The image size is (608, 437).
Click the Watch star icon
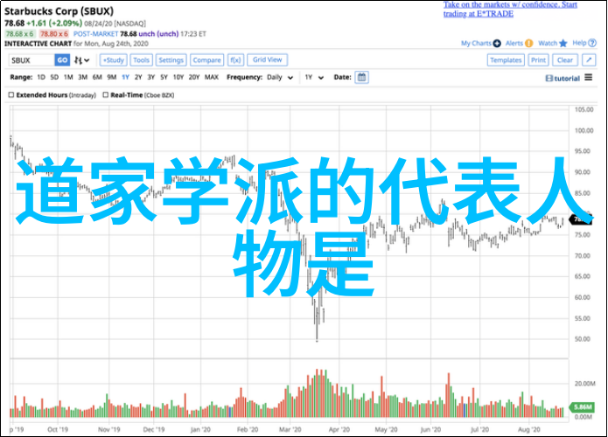click(563, 44)
